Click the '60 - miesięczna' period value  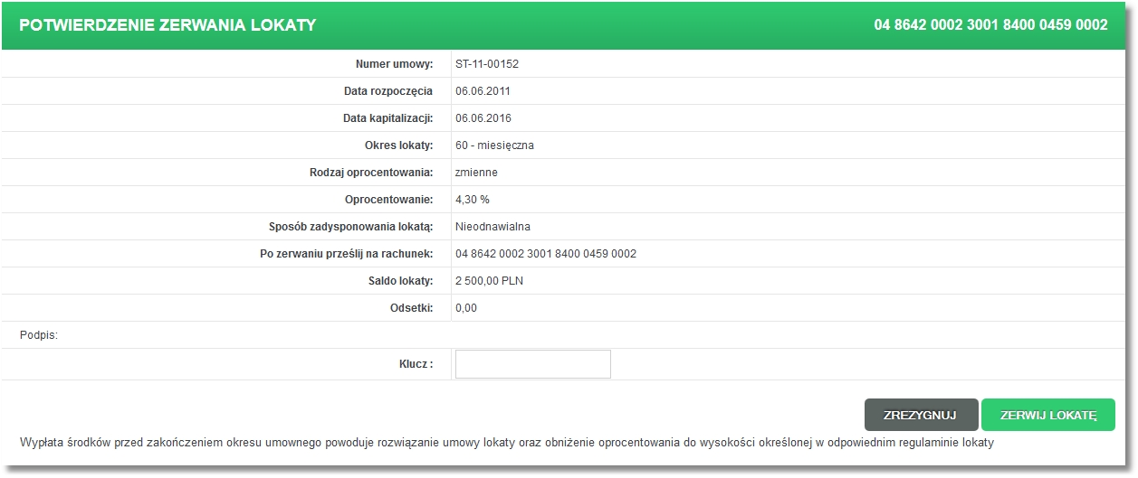pyautogui.click(x=495, y=145)
